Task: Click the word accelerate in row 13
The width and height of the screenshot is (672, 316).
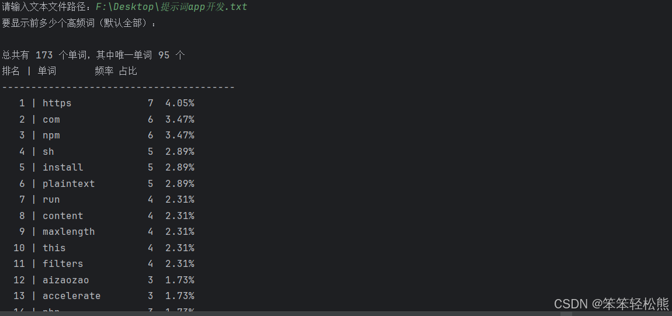Action: coord(72,296)
